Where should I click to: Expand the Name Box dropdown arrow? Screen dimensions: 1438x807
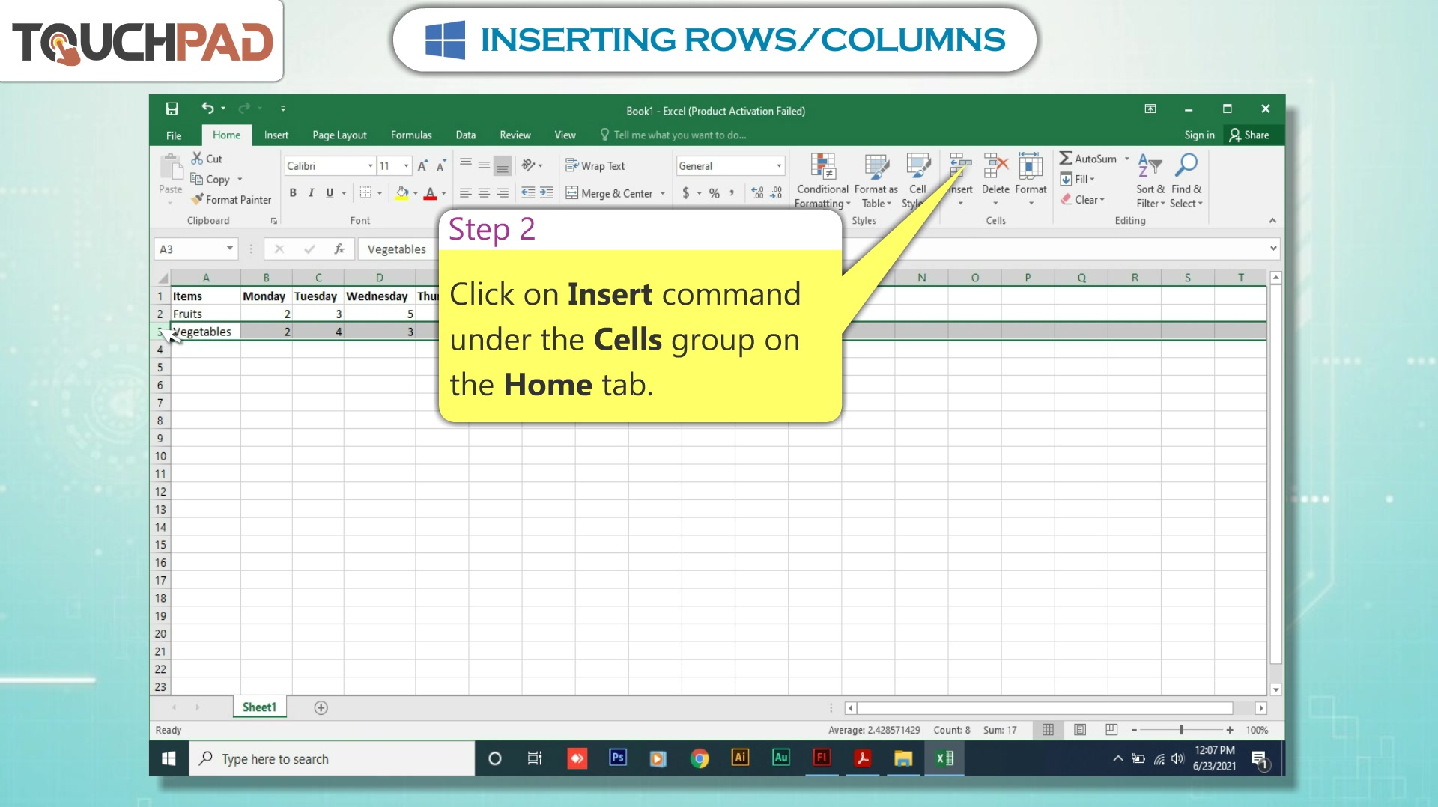[x=229, y=249]
